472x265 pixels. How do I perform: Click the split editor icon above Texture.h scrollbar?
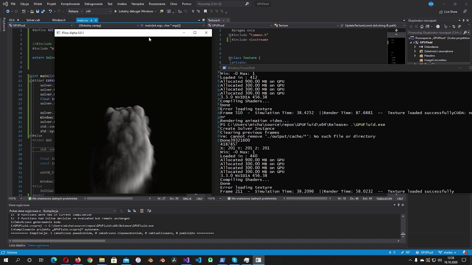[x=396, y=31]
